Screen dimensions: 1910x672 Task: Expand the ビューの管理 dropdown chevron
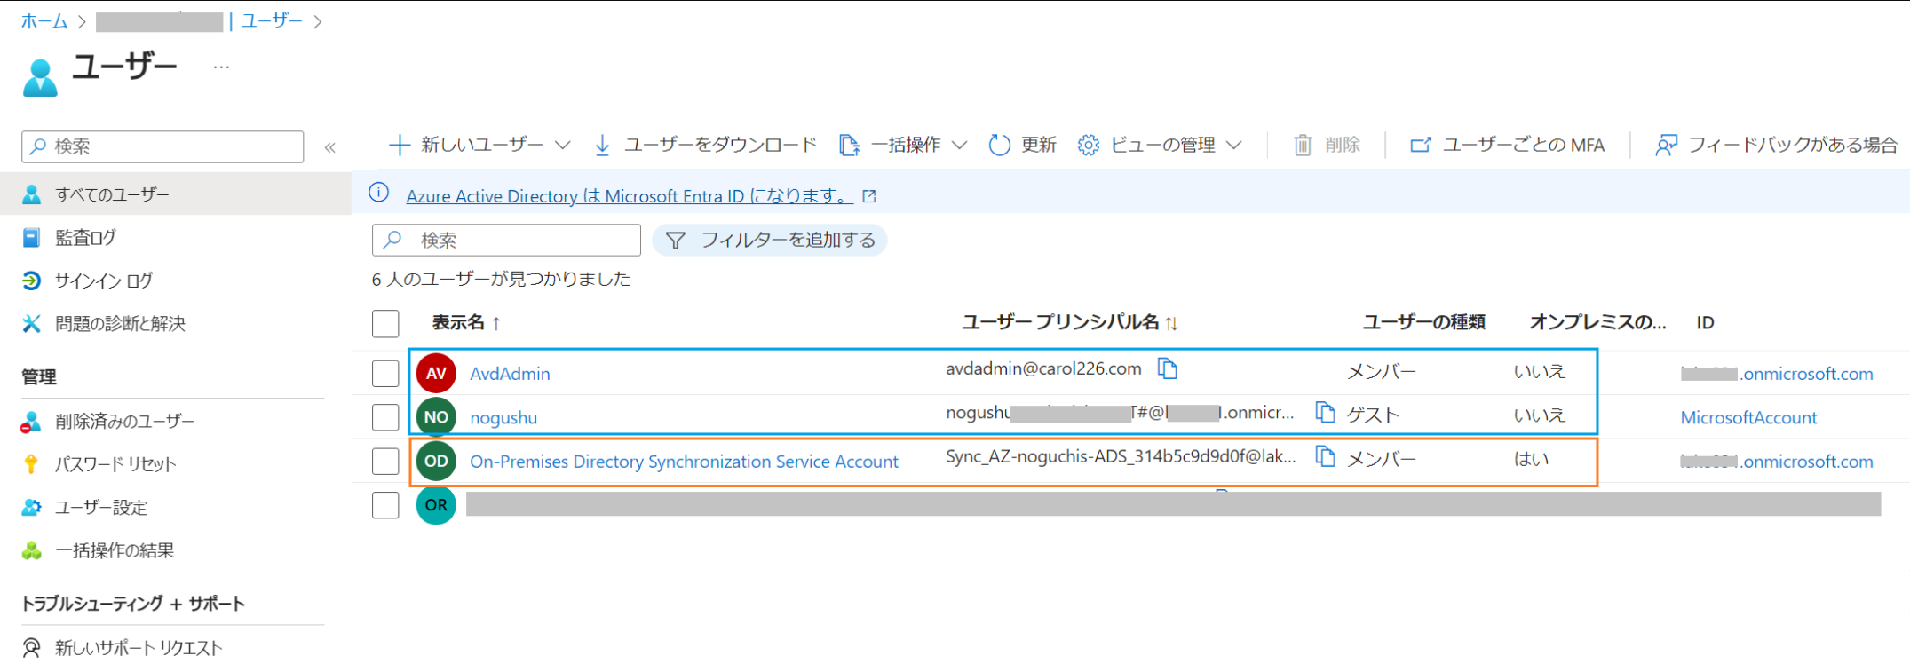tap(1234, 145)
